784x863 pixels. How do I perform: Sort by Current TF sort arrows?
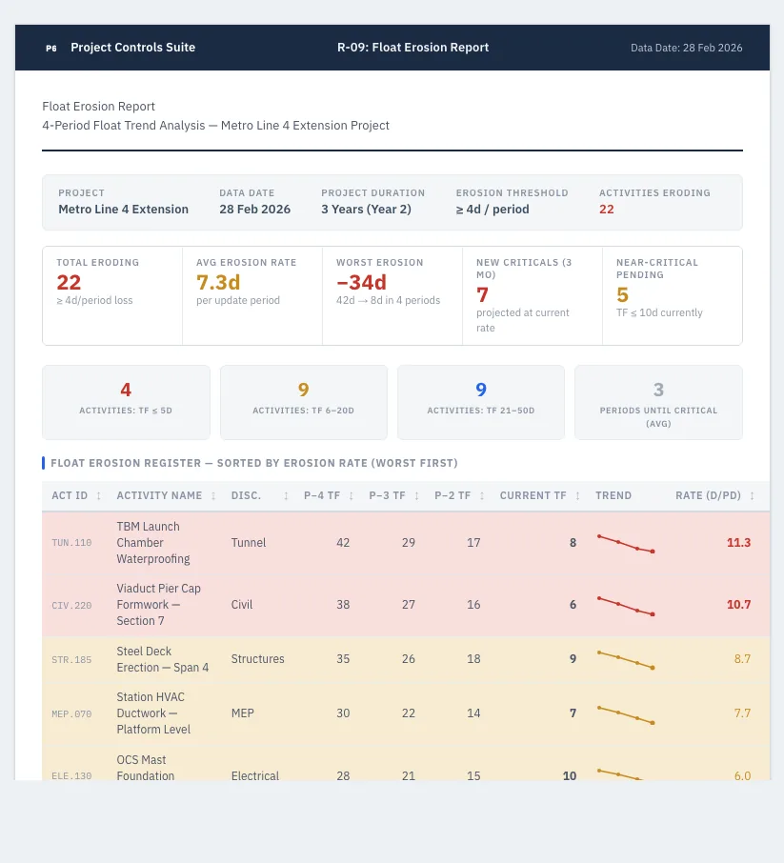tap(577, 496)
